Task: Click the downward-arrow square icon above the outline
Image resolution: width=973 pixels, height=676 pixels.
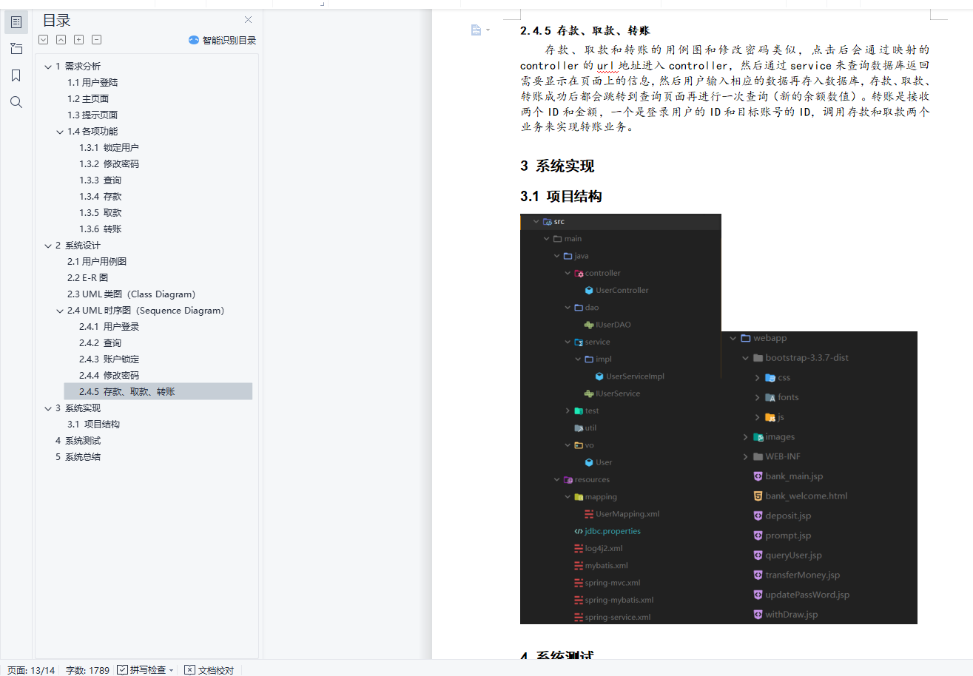Action: 44,40
